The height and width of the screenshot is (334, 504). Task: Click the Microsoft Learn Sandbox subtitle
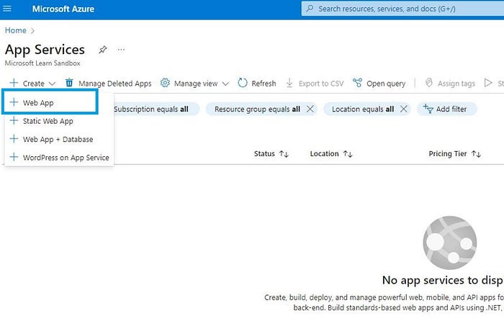coord(42,63)
